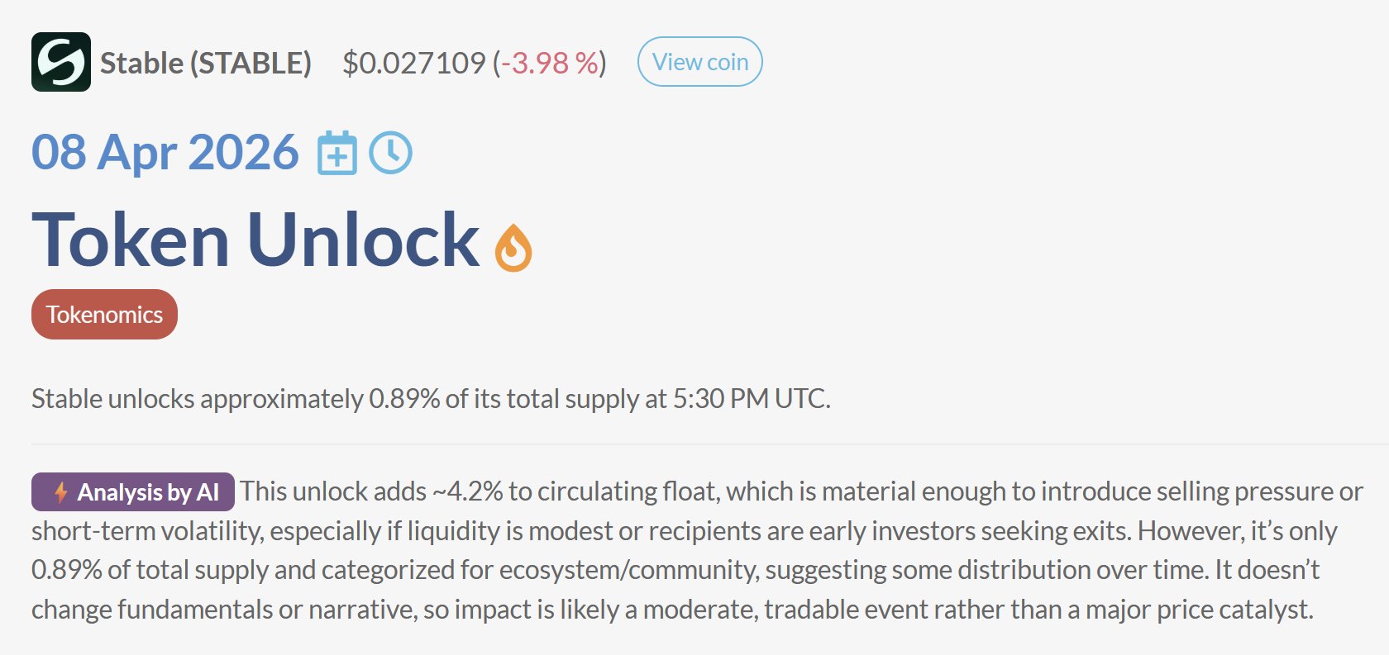This screenshot has width=1389, height=655.
Task: Click the orange flame hot-event icon
Action: click(x=513, y=248)
